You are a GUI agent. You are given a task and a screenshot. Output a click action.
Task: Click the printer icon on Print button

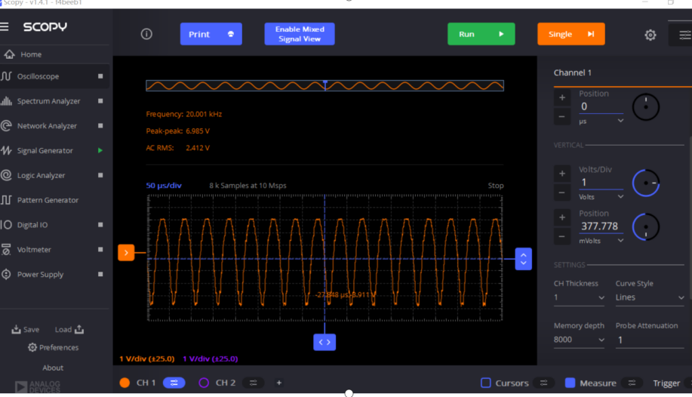[x=231, y=34]
